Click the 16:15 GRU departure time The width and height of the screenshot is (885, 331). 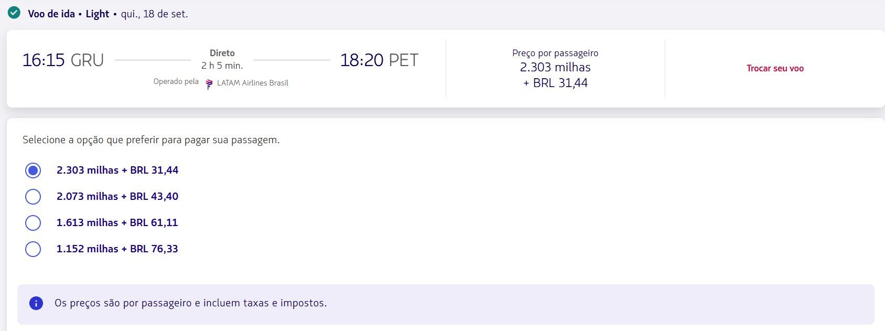(63, 60)
